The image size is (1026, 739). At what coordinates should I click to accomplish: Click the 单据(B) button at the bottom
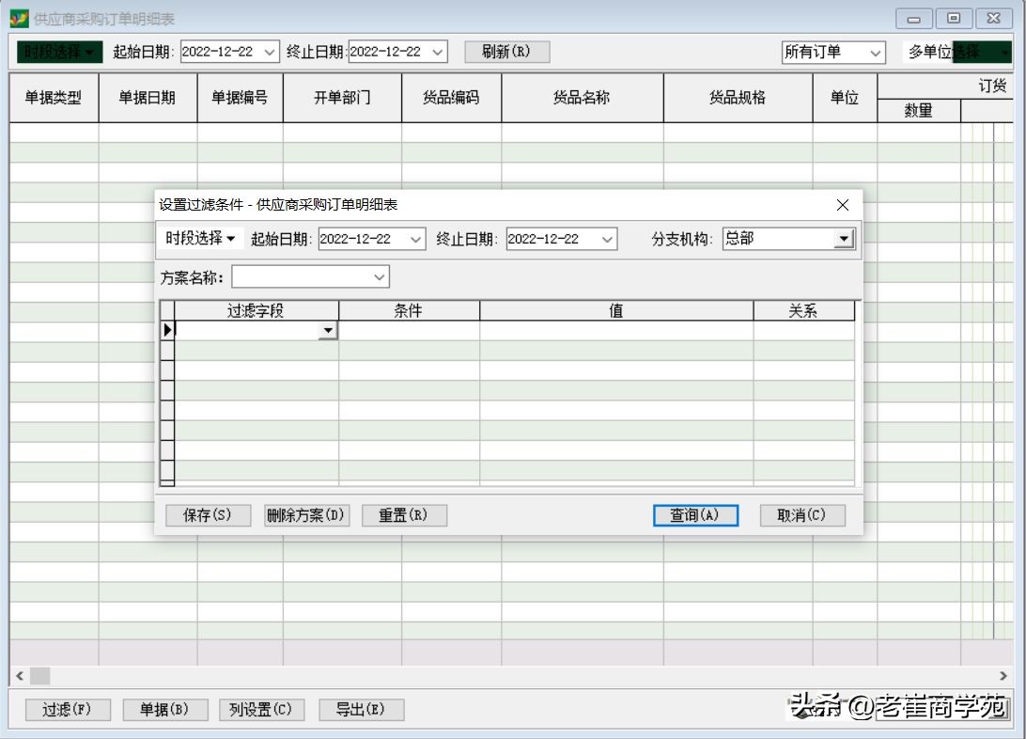pos(165,710)
